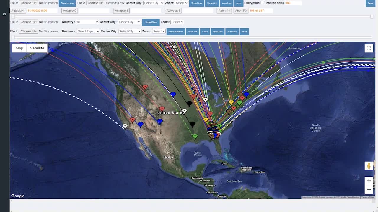
Task: Select the yellow marker near Ohio
Action: point(231,102)
